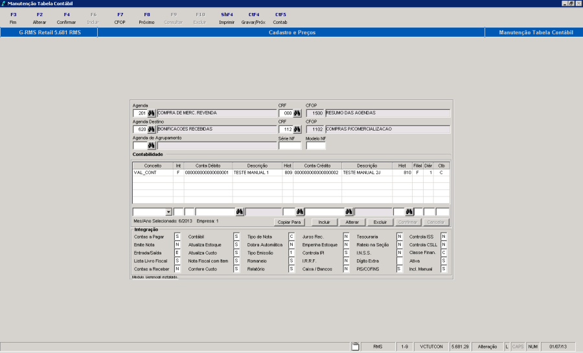
Task: Click status bar VCTUTCON entry
Action: tap(431, 347)
